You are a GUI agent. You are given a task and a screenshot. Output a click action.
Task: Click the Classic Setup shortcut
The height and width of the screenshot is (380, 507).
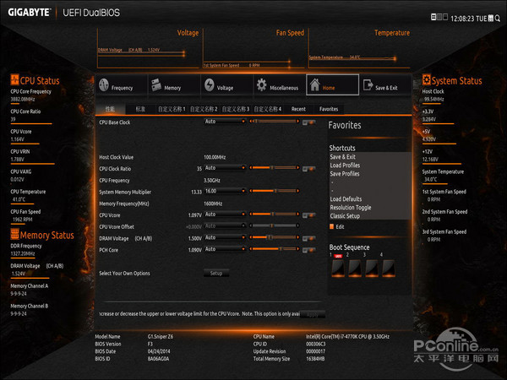pyautogui.click(x=345, y=216)
